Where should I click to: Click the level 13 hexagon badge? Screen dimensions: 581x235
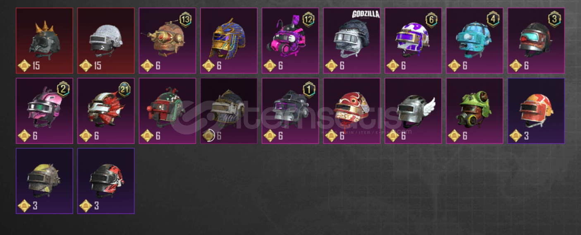click(186, 19)
